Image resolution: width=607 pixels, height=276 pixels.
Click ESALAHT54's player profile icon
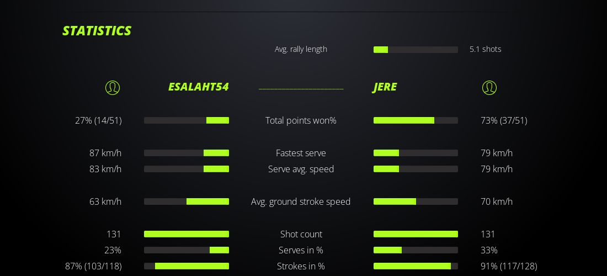(113, 88)
